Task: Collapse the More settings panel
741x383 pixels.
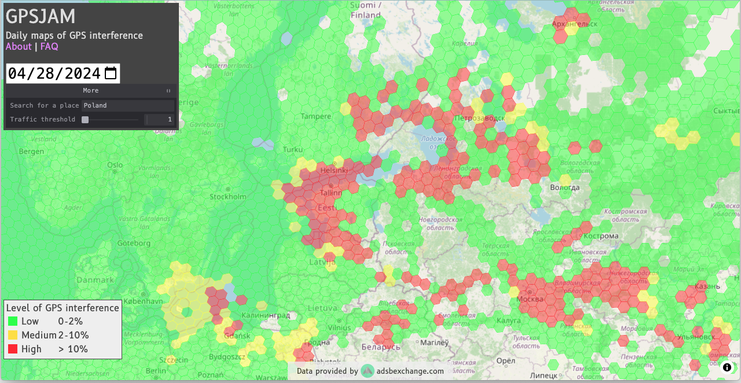Action: 91,90
